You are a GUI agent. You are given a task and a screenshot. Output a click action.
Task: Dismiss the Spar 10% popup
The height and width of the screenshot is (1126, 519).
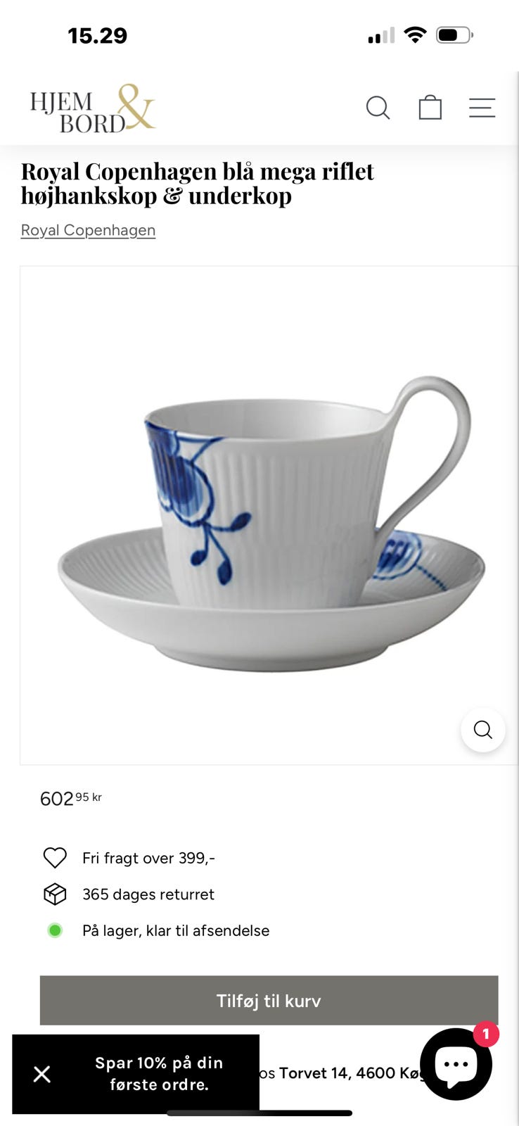(42, 1074)
